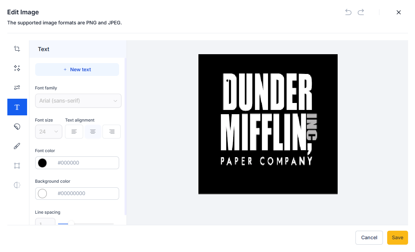The width and height of the screenshot is (415, 252).
Task: Save the edited image
Action: click(x=397, y=238)
